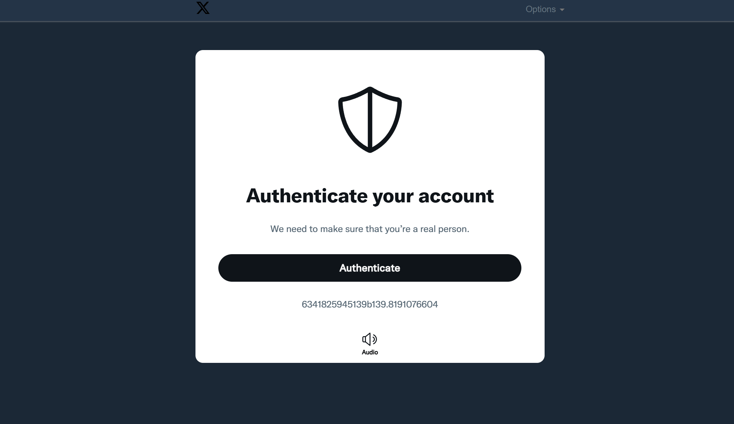Viewport: 734px width, 424px height.
Task: Click the digits after the dot in code
Action: click(413, 304)
